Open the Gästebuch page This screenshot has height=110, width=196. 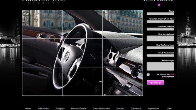(x=136, y=108)
